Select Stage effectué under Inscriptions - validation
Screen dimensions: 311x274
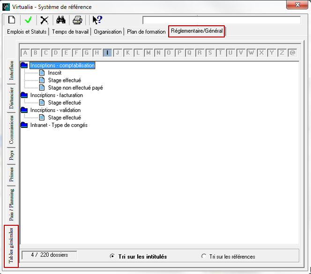tap(64, 118)
